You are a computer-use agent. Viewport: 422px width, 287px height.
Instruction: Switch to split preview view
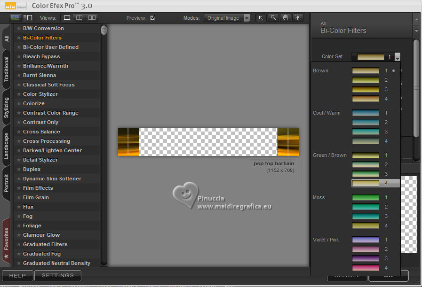(x=79, y=18)
